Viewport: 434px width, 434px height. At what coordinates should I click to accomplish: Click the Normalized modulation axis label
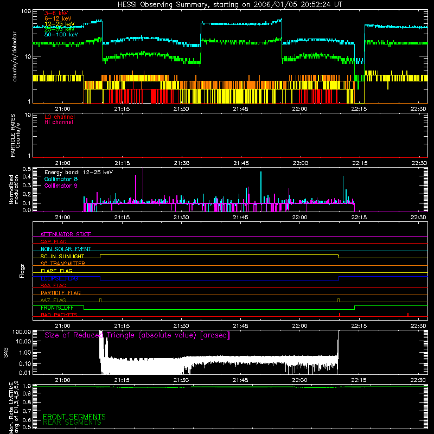click(x=14, y=189)
